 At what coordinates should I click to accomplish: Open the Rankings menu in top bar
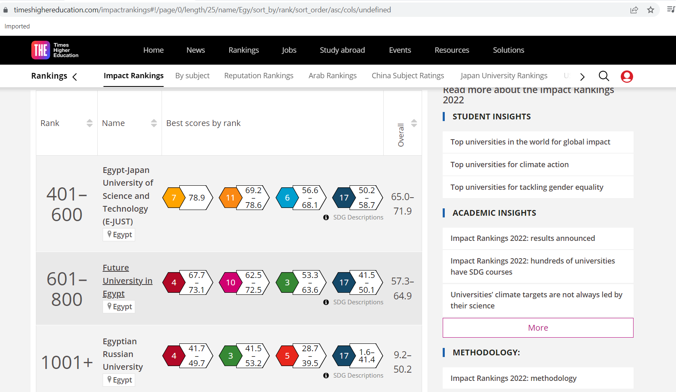point(244,50)
